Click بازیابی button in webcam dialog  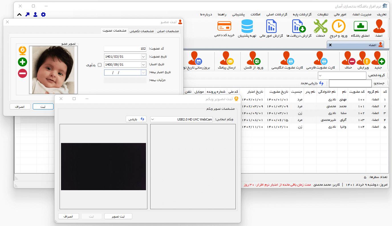(x=136, y=119)
